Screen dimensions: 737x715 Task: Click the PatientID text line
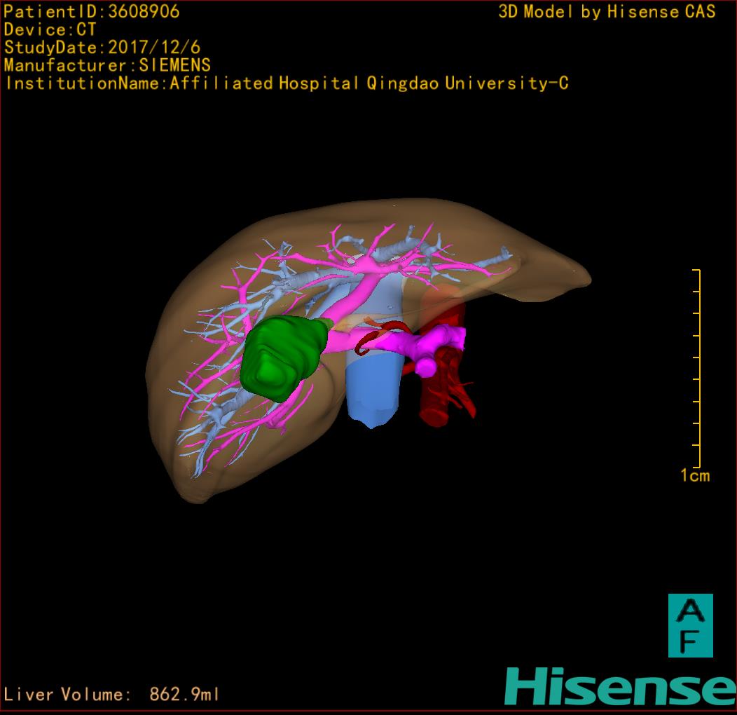click(x=92, y=11)
